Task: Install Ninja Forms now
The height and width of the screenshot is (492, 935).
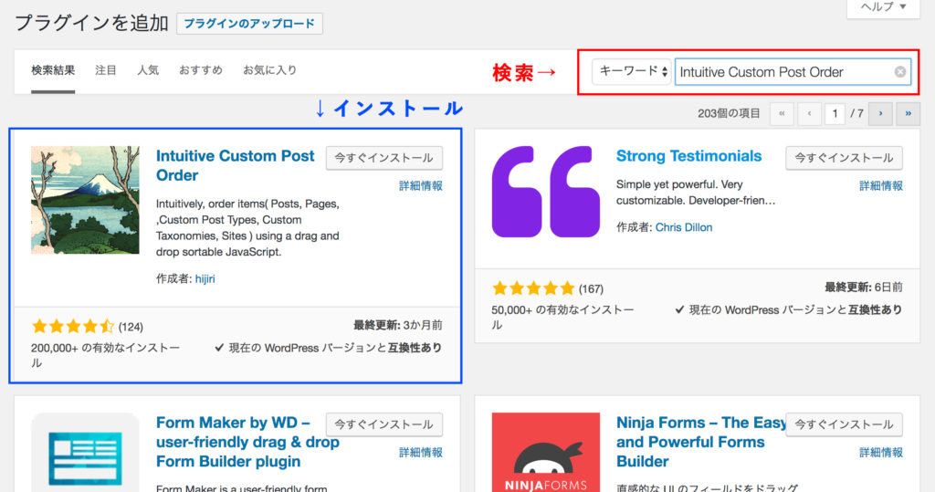Action: pyautogui.click(x=844, y=424)
